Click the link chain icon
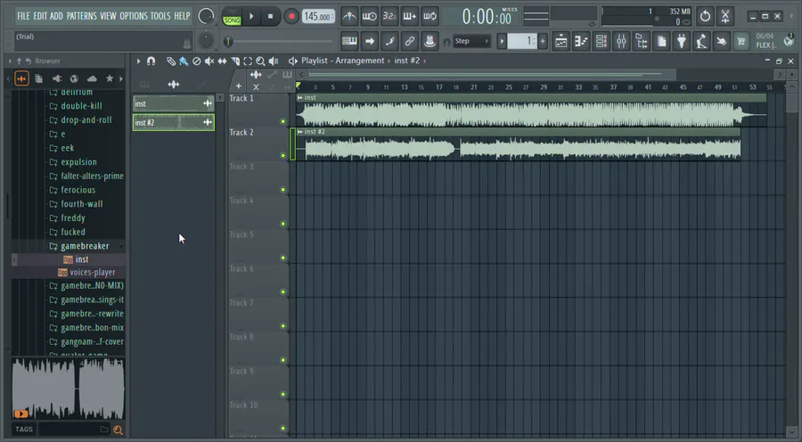The width and height of the screenshot is (802, 442). 410,41
